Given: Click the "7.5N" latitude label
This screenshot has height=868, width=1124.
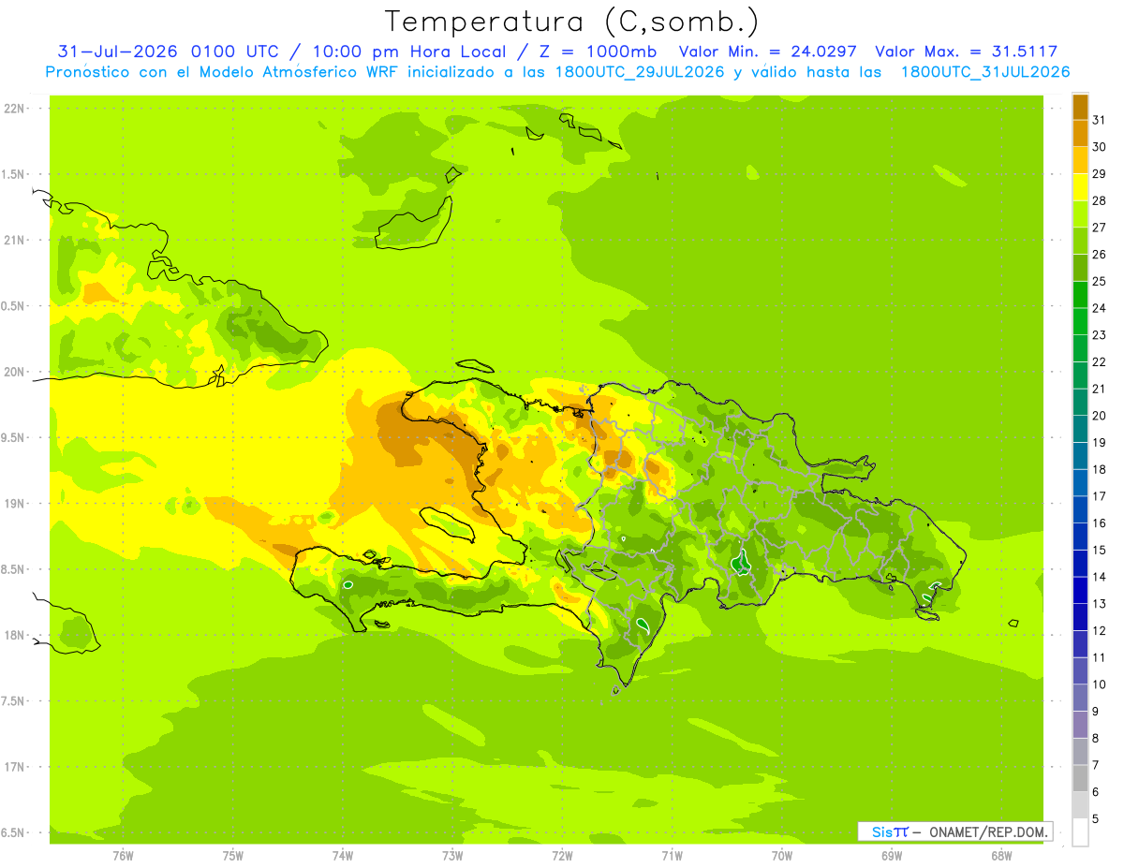Looking at the screenshot, I should pyautogui.click(x=14, y=701).
